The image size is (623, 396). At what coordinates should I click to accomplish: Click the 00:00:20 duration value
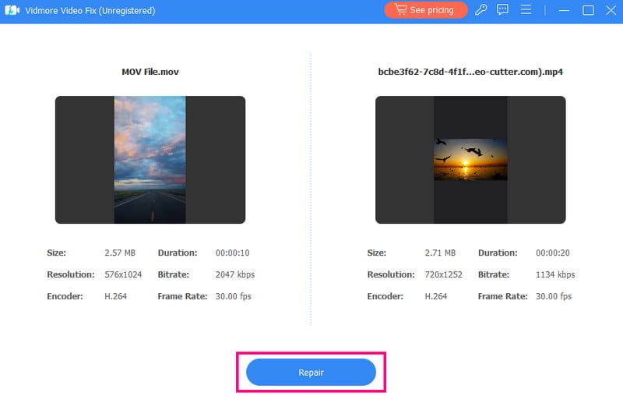pyautogui.click(x=553, y=253)
